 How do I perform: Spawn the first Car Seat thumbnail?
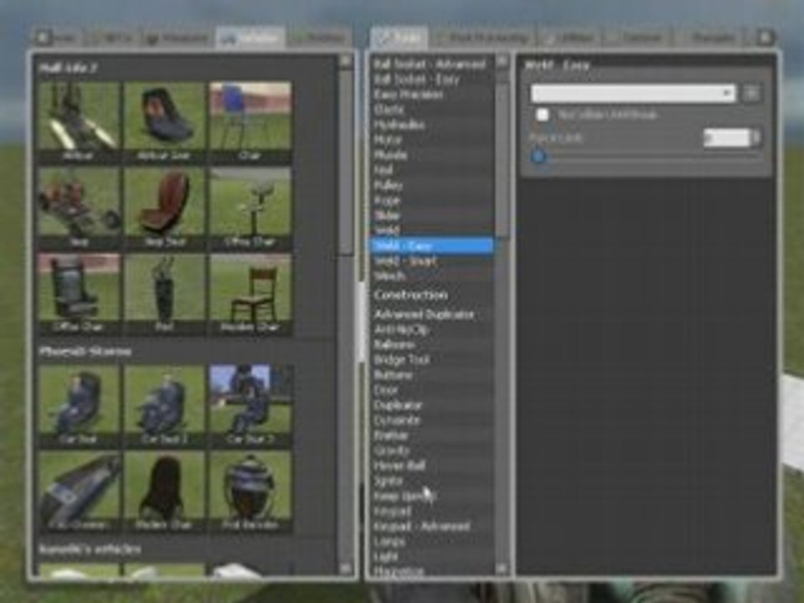point(79,405)
